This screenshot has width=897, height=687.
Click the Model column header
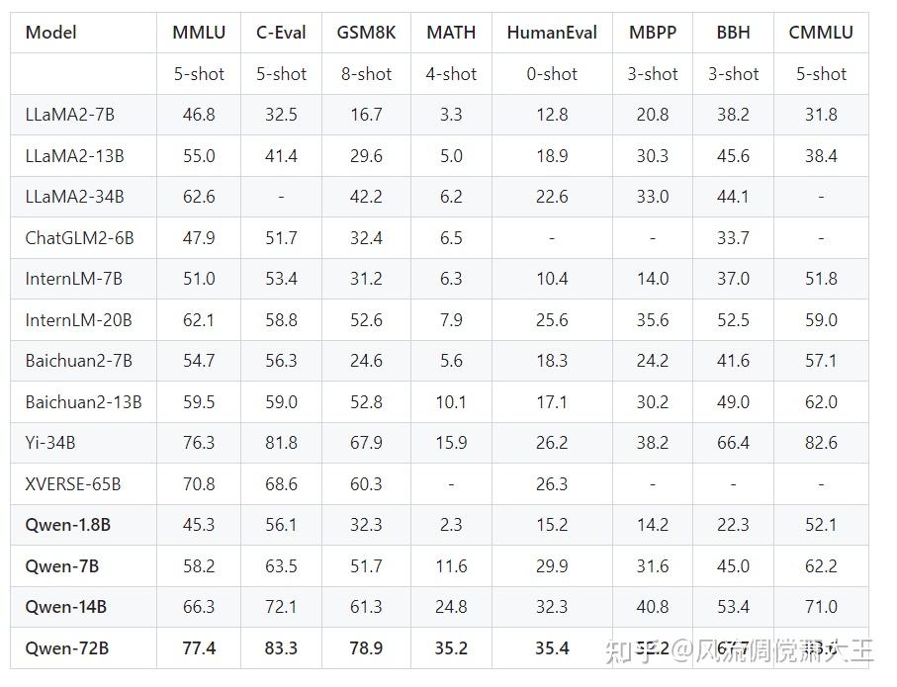[x=51, y=33]
